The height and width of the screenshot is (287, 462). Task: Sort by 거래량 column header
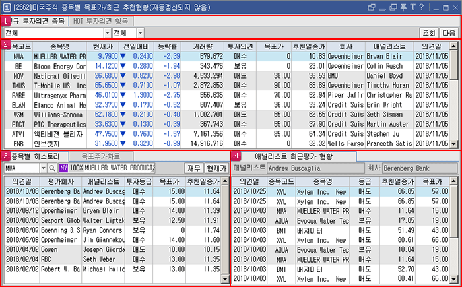pos(203,46)
